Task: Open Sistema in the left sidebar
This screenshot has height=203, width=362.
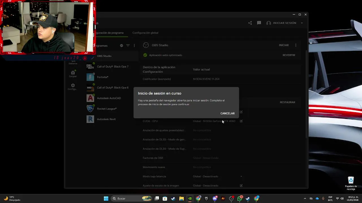Action: pyautogui.click(x=73, y=62)
